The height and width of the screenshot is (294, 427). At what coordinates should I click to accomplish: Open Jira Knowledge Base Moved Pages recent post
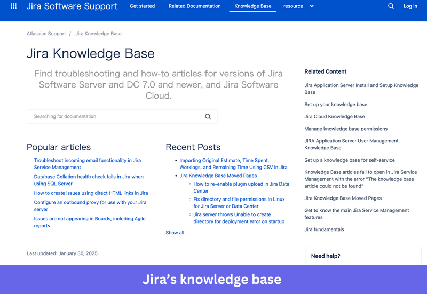218,176
